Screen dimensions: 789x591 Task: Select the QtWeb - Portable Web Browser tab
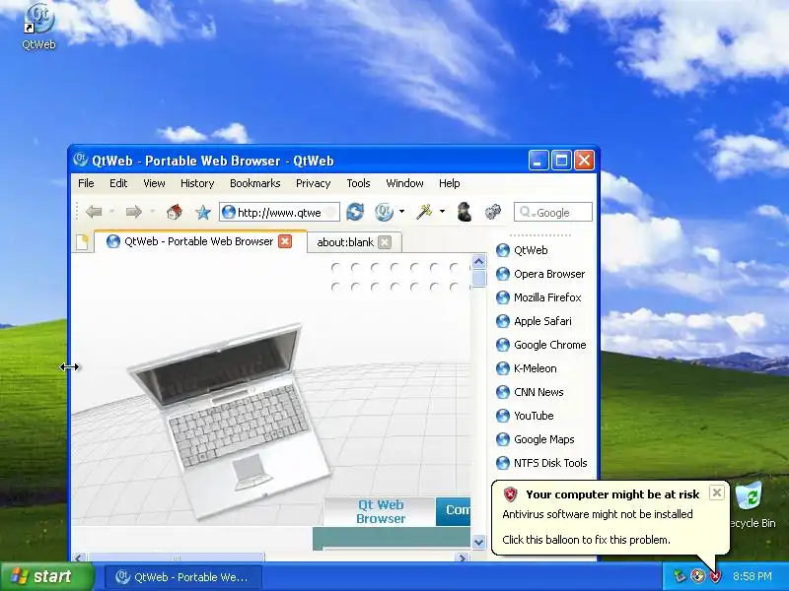pos(199,241)
